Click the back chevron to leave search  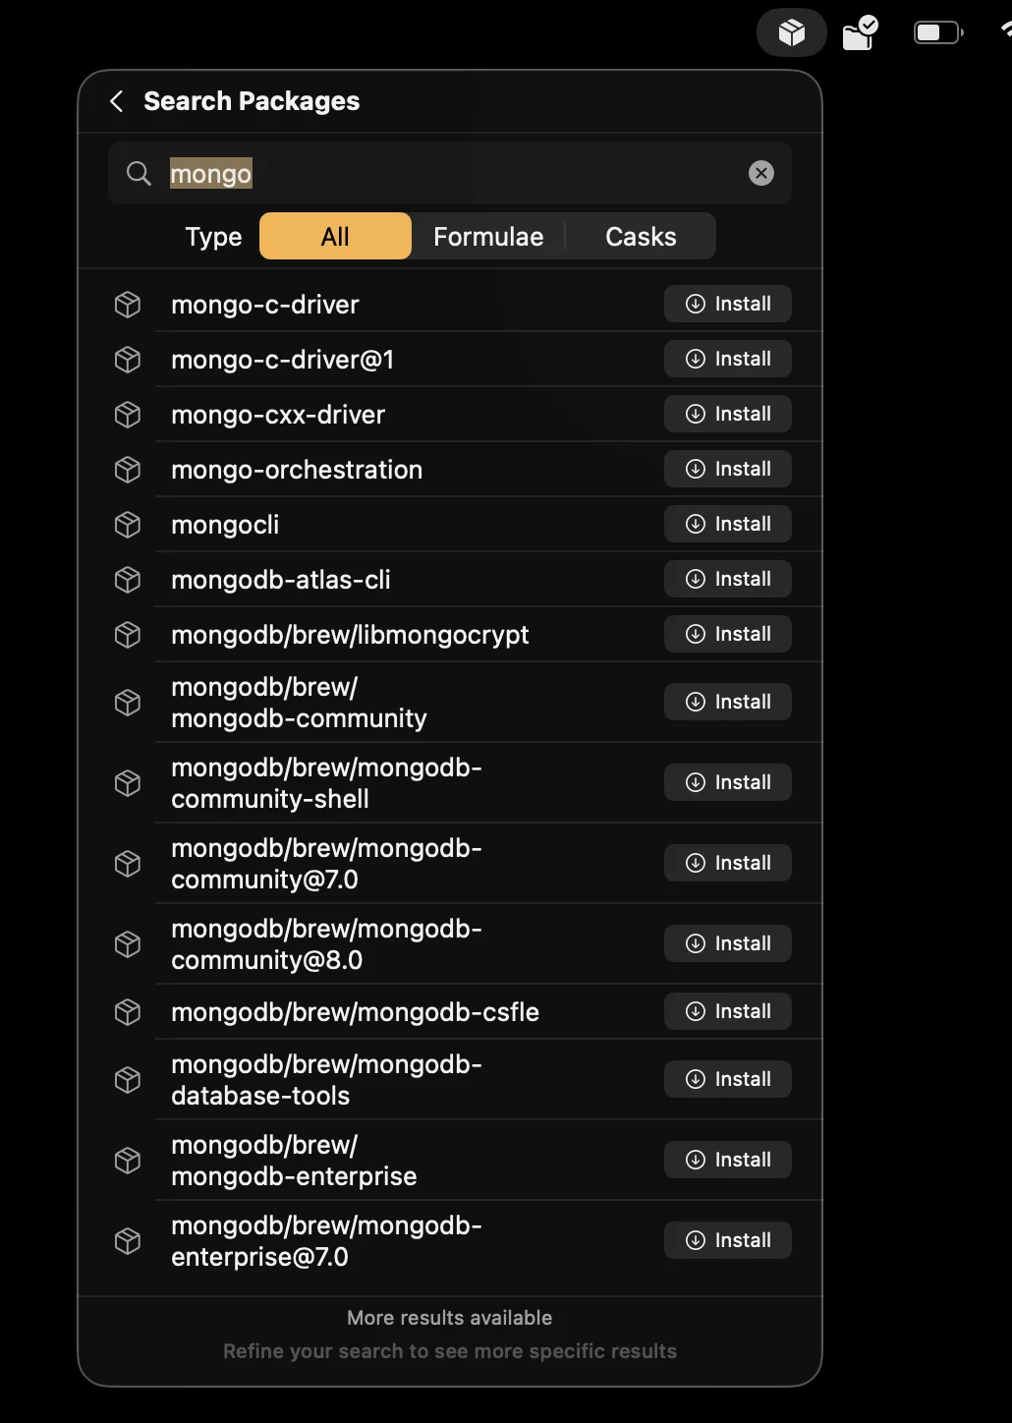[x=116, y=101]
